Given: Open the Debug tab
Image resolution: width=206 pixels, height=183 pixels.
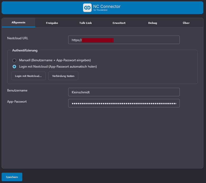Looking at the screenshot, I should point(153,23).
